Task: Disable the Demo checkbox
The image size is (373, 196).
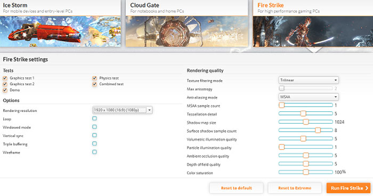Action: click(5, 90)
